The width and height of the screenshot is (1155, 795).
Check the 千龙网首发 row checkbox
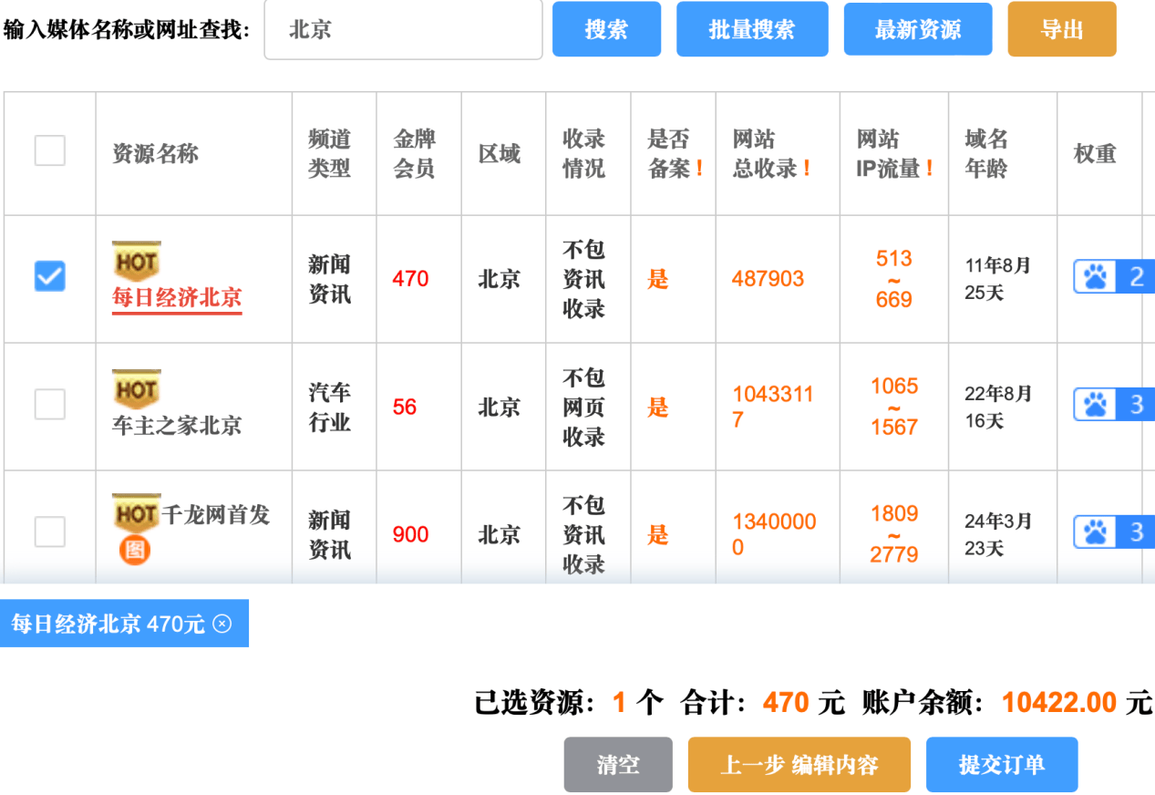(x=50, y=532)
